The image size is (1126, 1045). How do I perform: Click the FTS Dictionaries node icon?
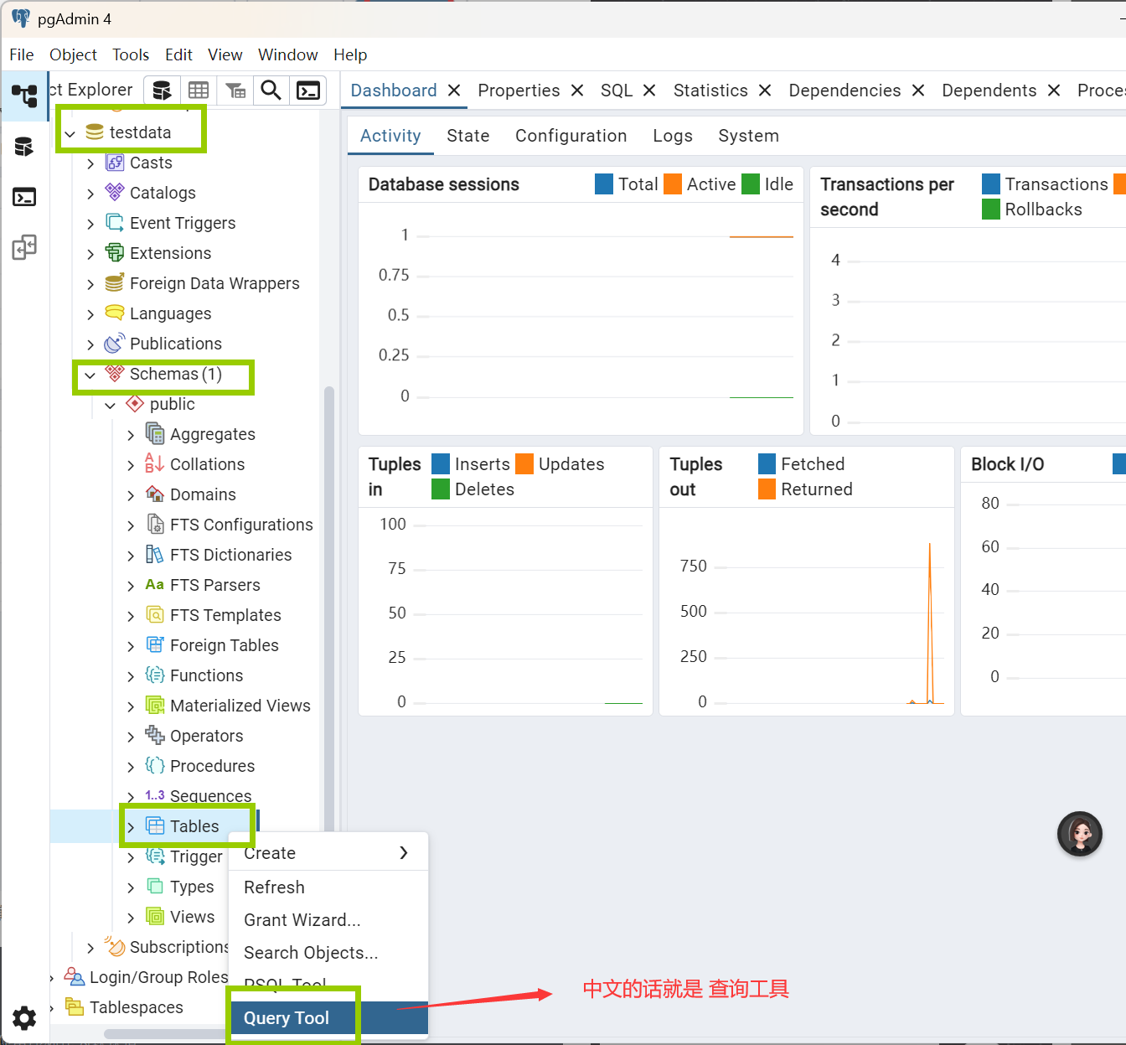(x=155, y=555)
